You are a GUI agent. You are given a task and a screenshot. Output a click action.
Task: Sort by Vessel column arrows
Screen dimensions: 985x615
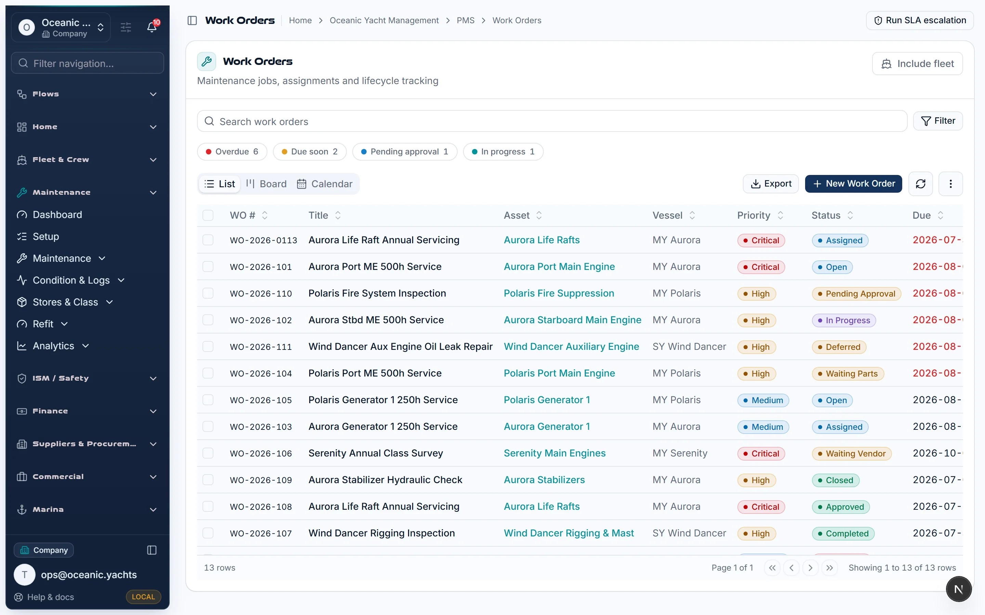pyautogui.click(x=692, y=215)
